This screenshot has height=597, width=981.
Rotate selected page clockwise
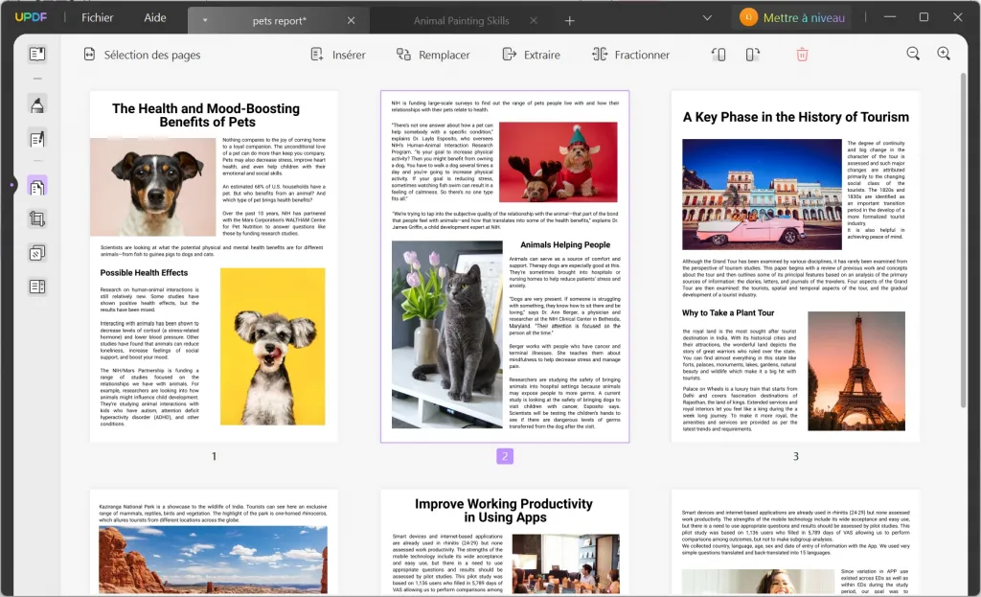tap(753, 55)
